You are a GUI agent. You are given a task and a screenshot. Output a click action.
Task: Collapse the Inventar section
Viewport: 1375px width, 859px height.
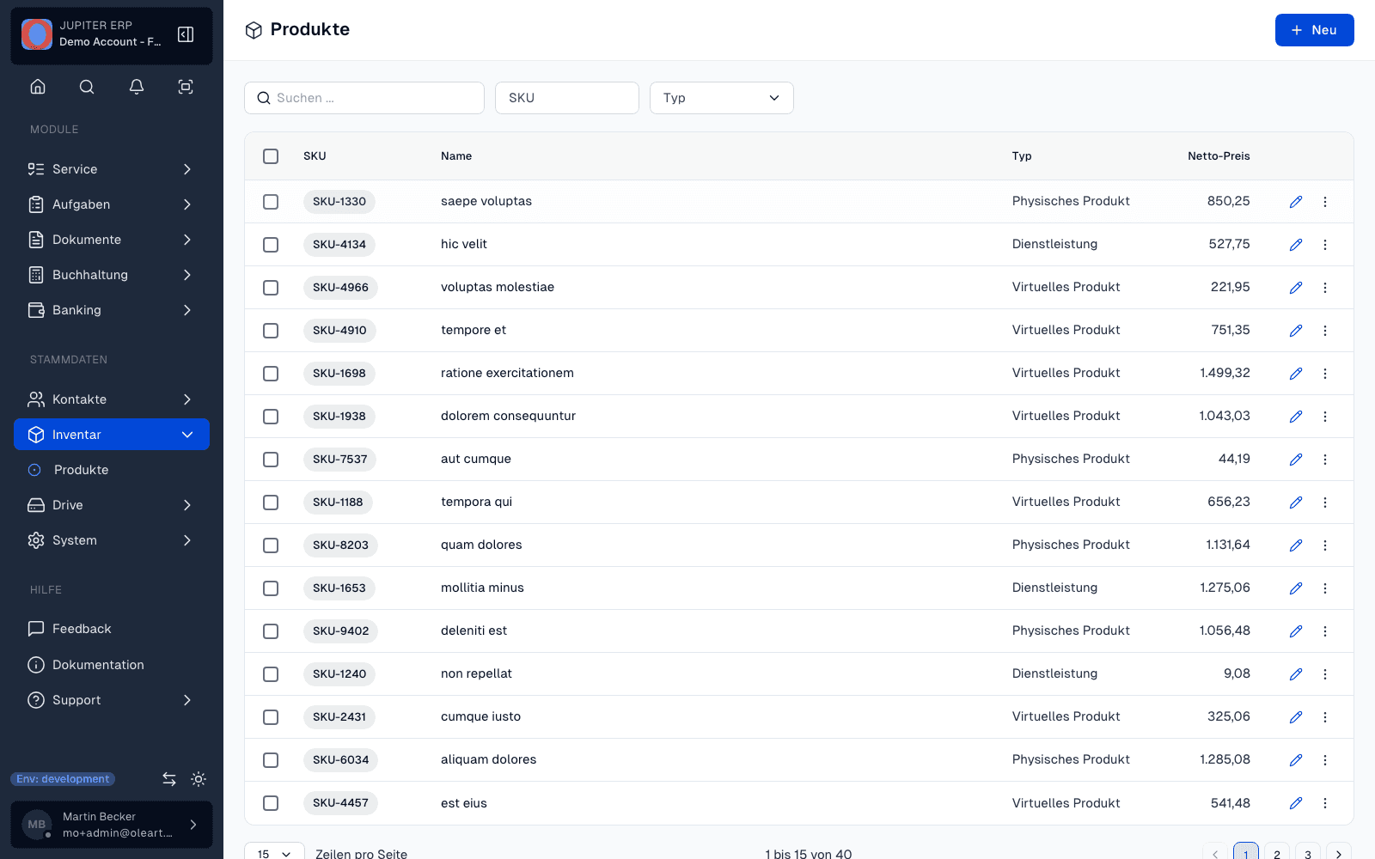tap(112, 435)
